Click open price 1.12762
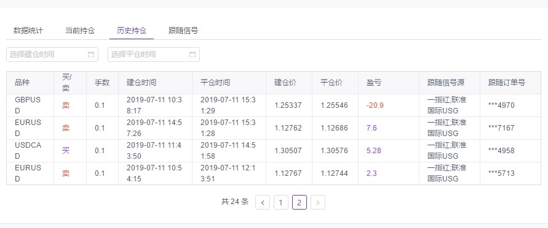Screen dimensions: 548x228 pos(288,128)
